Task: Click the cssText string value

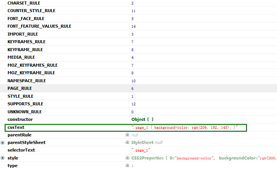Action: [184, 127]
